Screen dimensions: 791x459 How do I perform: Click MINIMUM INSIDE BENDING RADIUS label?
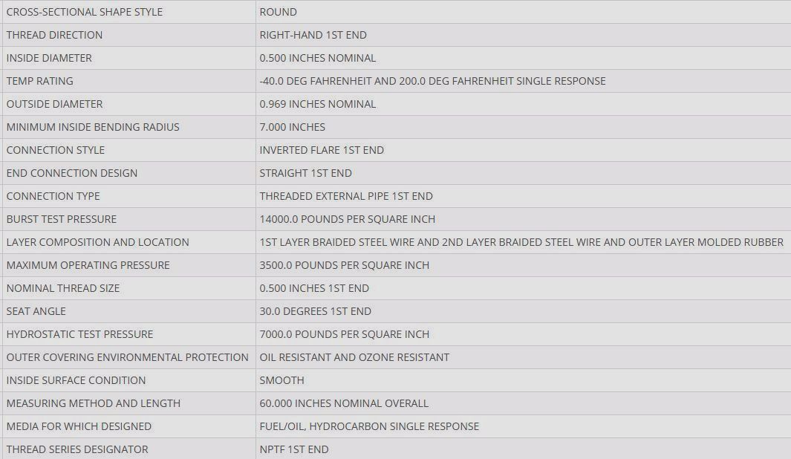pos(93,127)
